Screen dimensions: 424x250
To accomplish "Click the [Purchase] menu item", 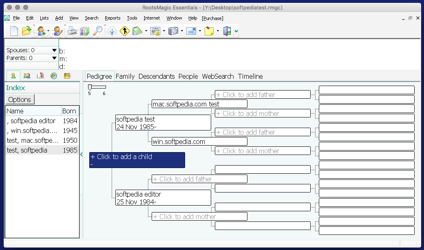I will [212, 18].
